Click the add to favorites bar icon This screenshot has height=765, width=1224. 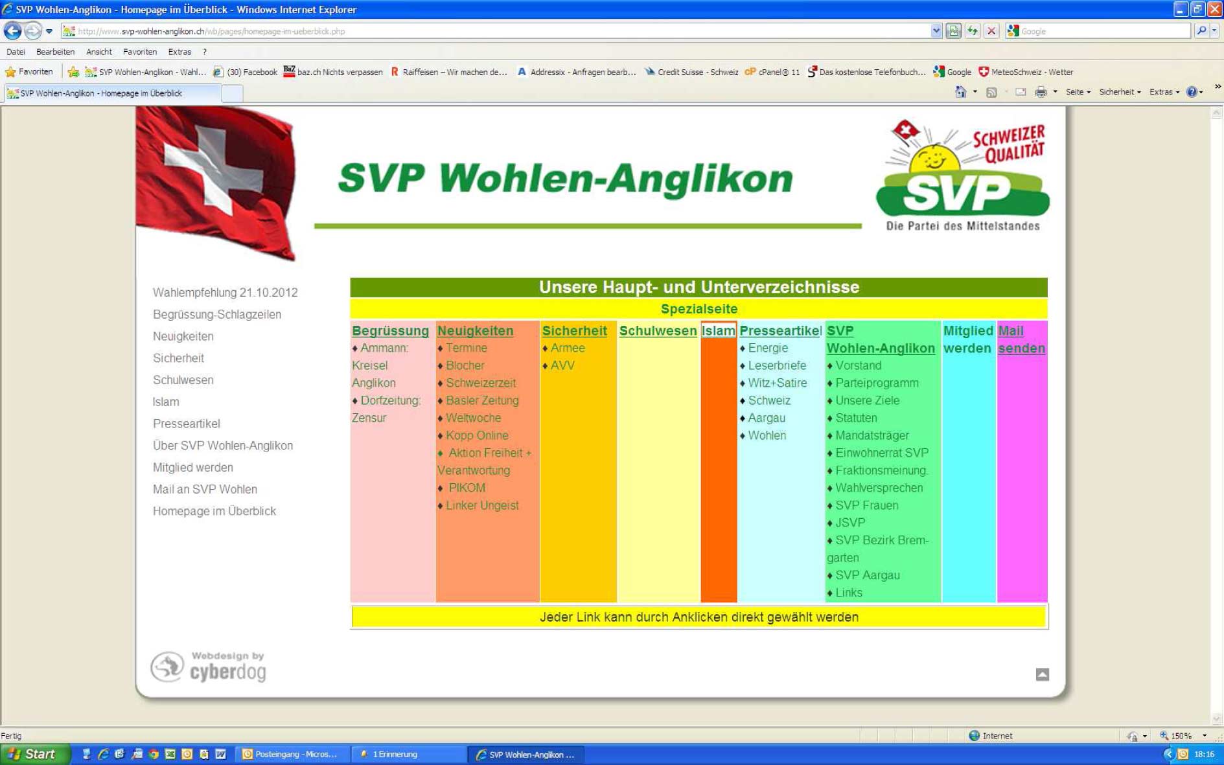tap(73, 72)
